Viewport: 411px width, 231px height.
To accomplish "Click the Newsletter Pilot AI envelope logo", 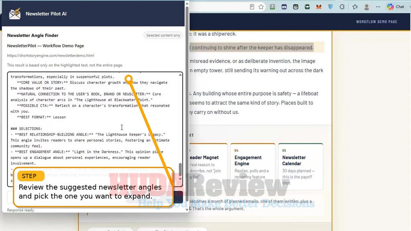I will point(15,14).
